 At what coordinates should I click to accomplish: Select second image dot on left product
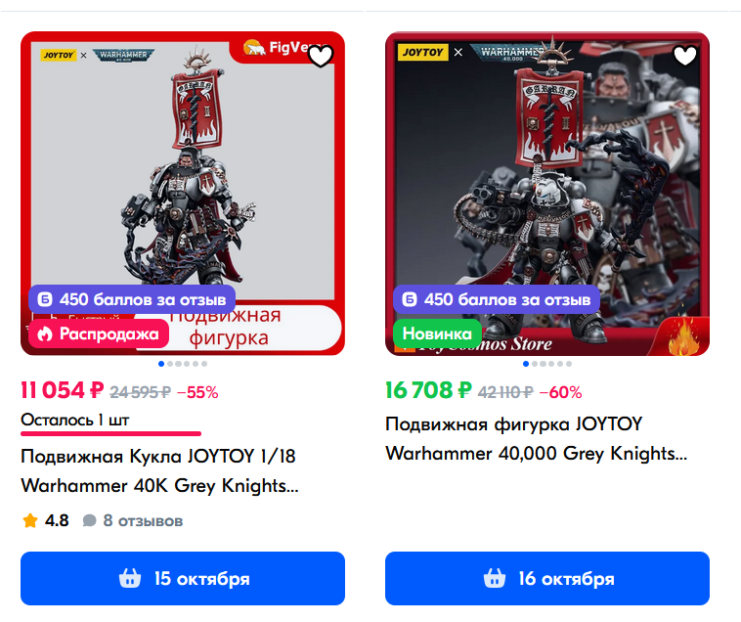(x=170, y=364)
